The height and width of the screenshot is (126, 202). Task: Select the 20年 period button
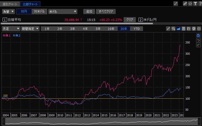coord(124,29)
